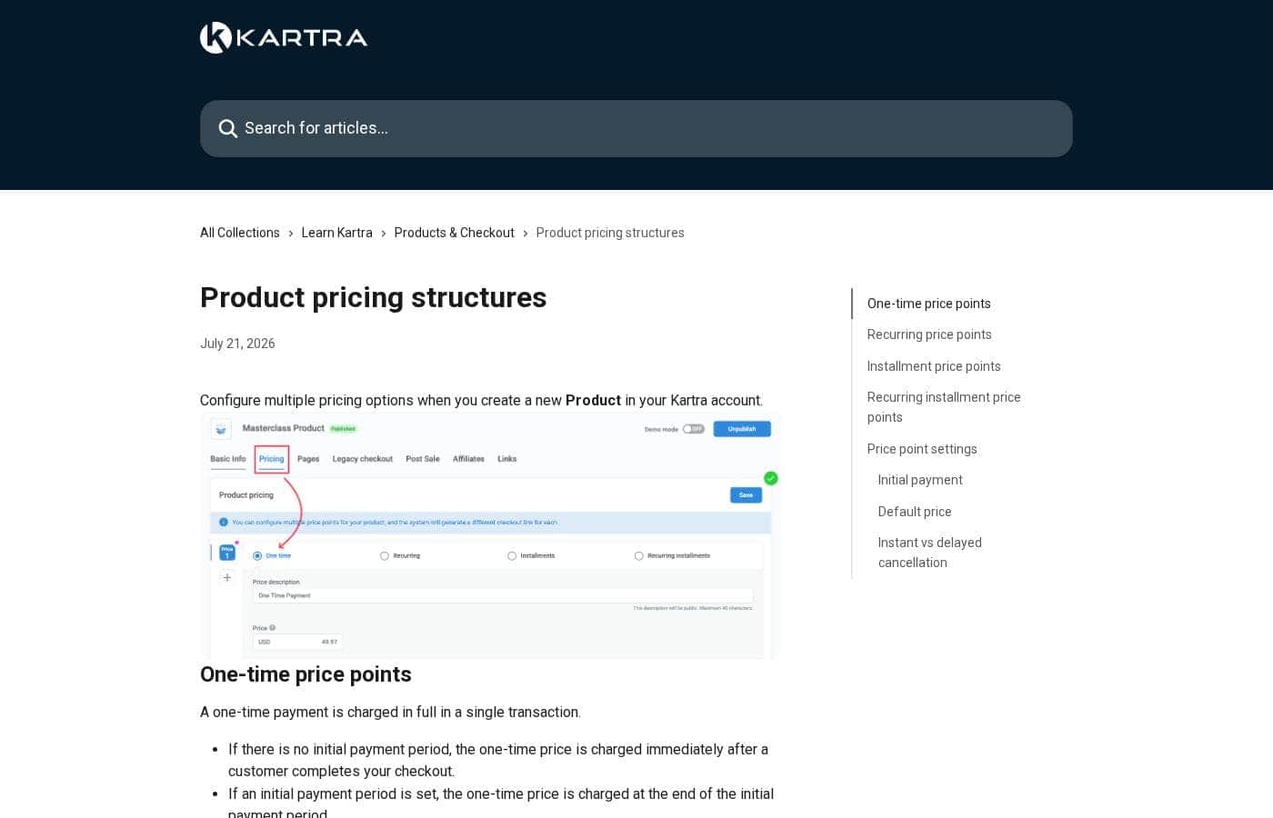The height and width of the screenshot is (818, 1273).
Task: Click the Kartra logo in the header
Action: pos(284,37)
